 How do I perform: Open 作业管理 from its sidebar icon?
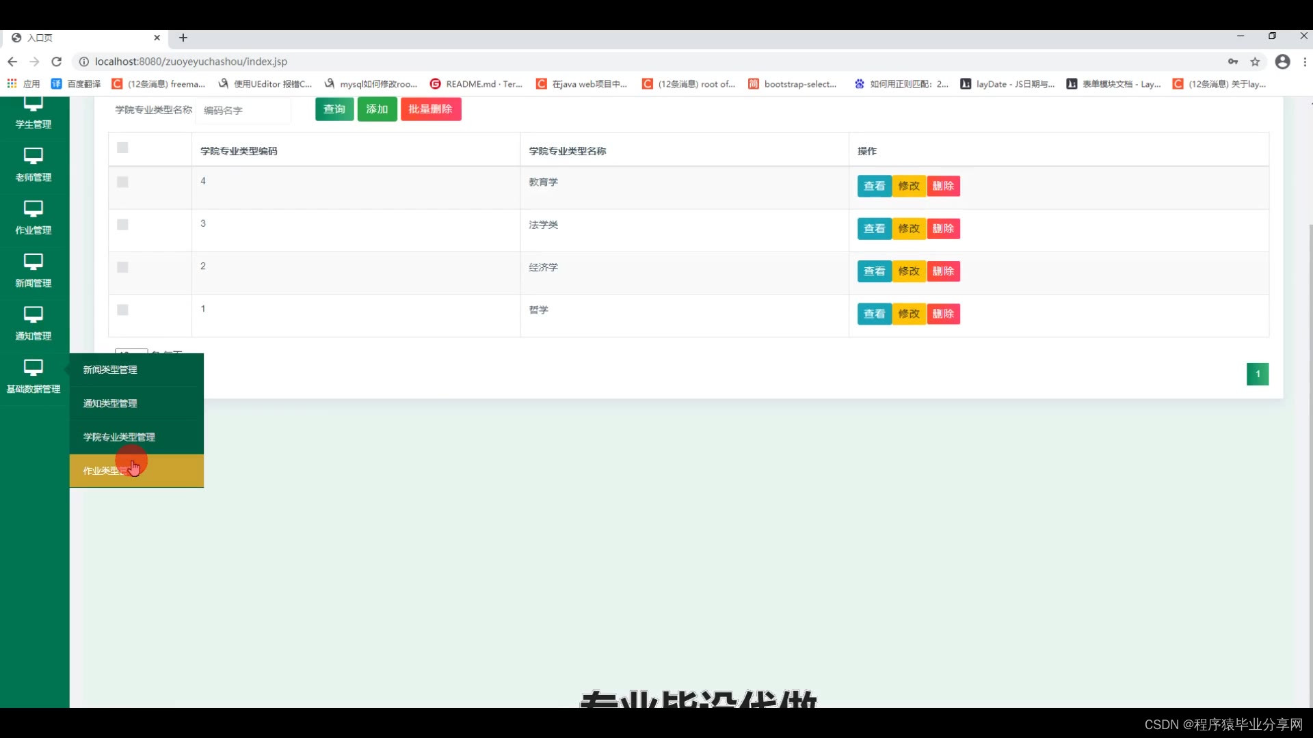coord(33,209)
